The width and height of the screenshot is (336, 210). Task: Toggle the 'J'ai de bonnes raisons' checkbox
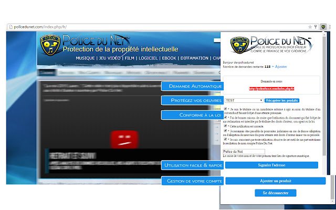[x=225, y=118]
